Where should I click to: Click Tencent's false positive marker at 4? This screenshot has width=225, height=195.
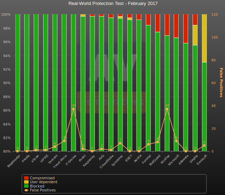click(55, 147)
